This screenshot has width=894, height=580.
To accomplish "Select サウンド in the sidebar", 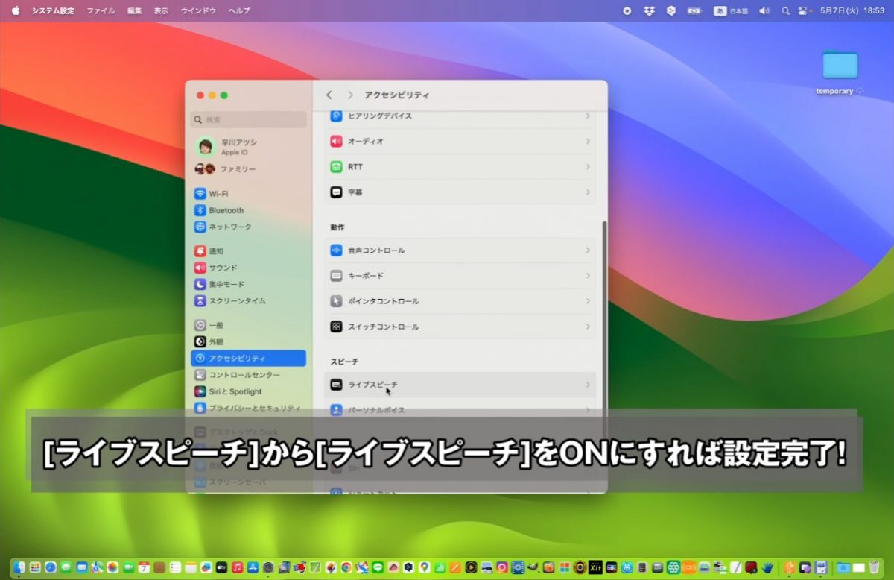I will 248,268.
